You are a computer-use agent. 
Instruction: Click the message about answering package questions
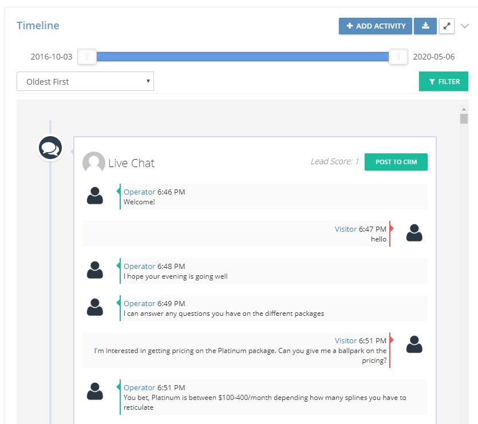224,314
